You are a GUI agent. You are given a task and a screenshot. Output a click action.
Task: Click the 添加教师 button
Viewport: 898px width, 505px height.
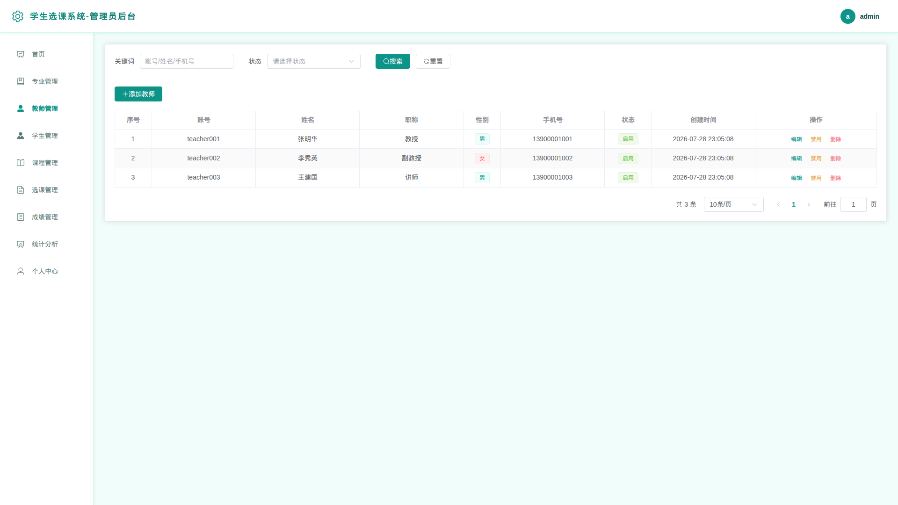138,94
